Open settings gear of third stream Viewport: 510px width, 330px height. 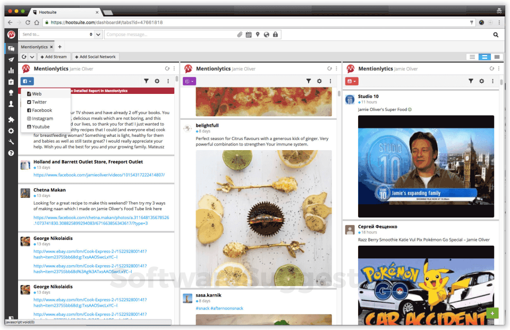482,81
